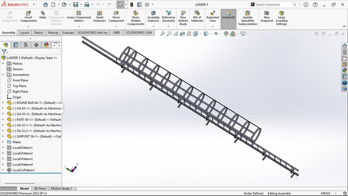Open the SOLIDWORKS CAM tab
Screen dimensions: 348x196
pos(139,33)
